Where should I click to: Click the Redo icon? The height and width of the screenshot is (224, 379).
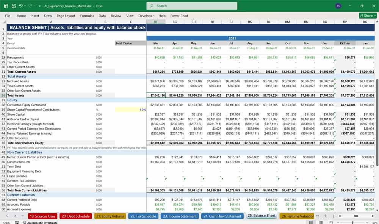[x=30, y=6]
